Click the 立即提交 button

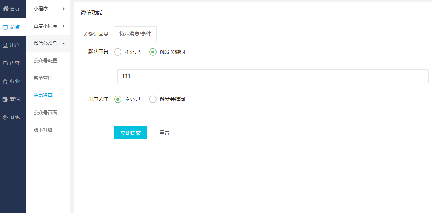coord(131,132)
